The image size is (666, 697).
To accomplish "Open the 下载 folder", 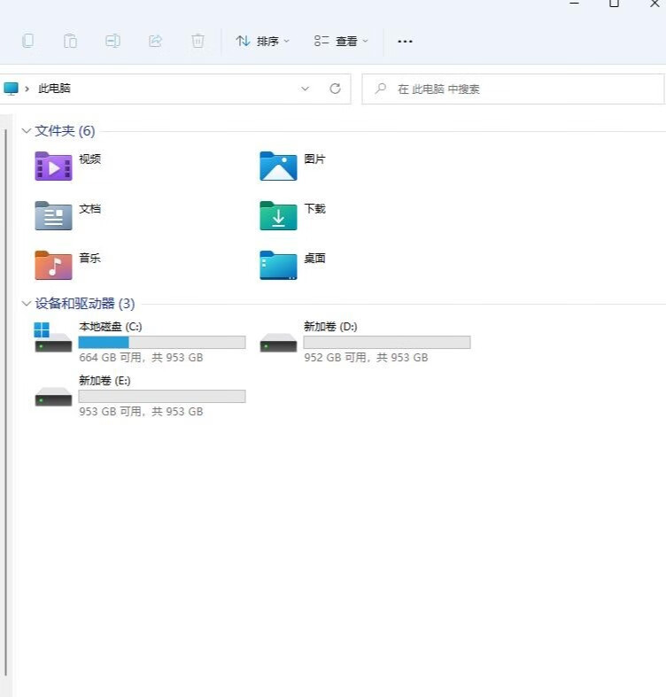I will click(278, 215).
